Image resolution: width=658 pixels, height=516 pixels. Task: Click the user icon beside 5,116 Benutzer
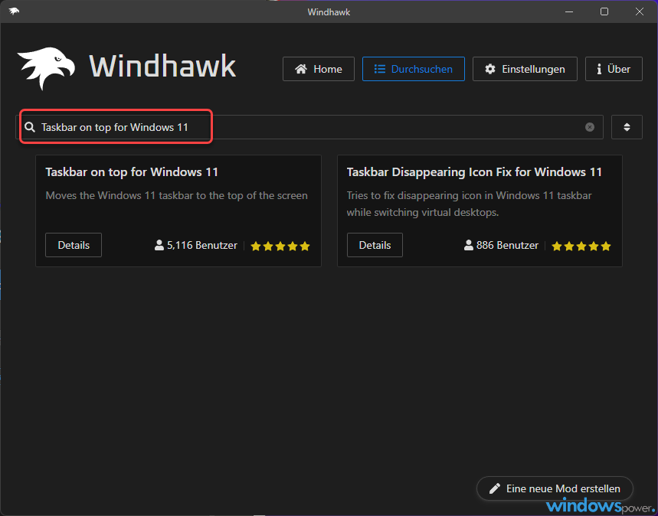point(159,245)
